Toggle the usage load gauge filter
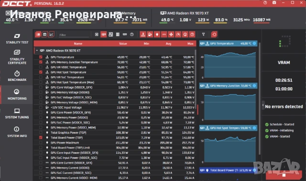This screenshot has height=181, width=306. tap(185, 34)
